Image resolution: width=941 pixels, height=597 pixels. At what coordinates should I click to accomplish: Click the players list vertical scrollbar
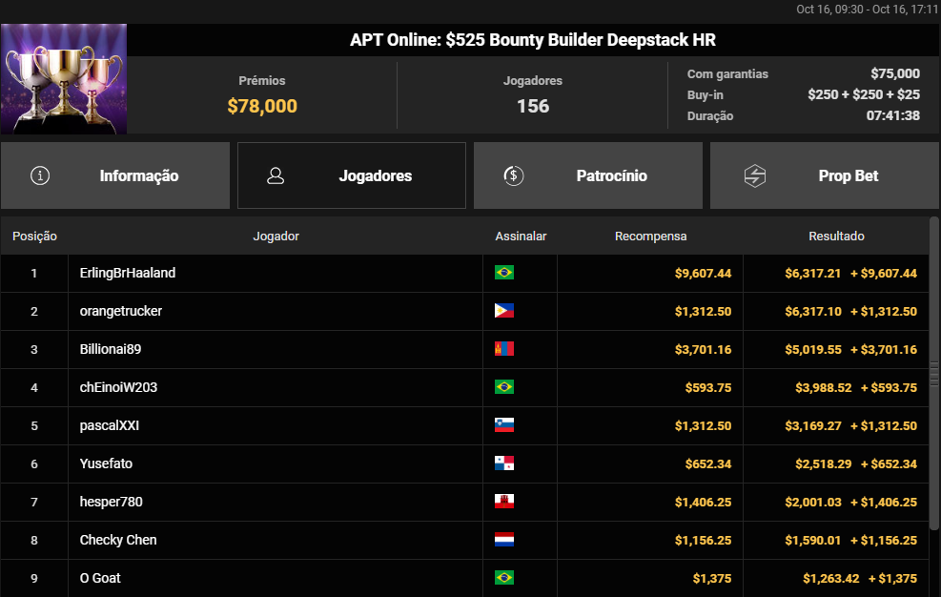[933, 374]
